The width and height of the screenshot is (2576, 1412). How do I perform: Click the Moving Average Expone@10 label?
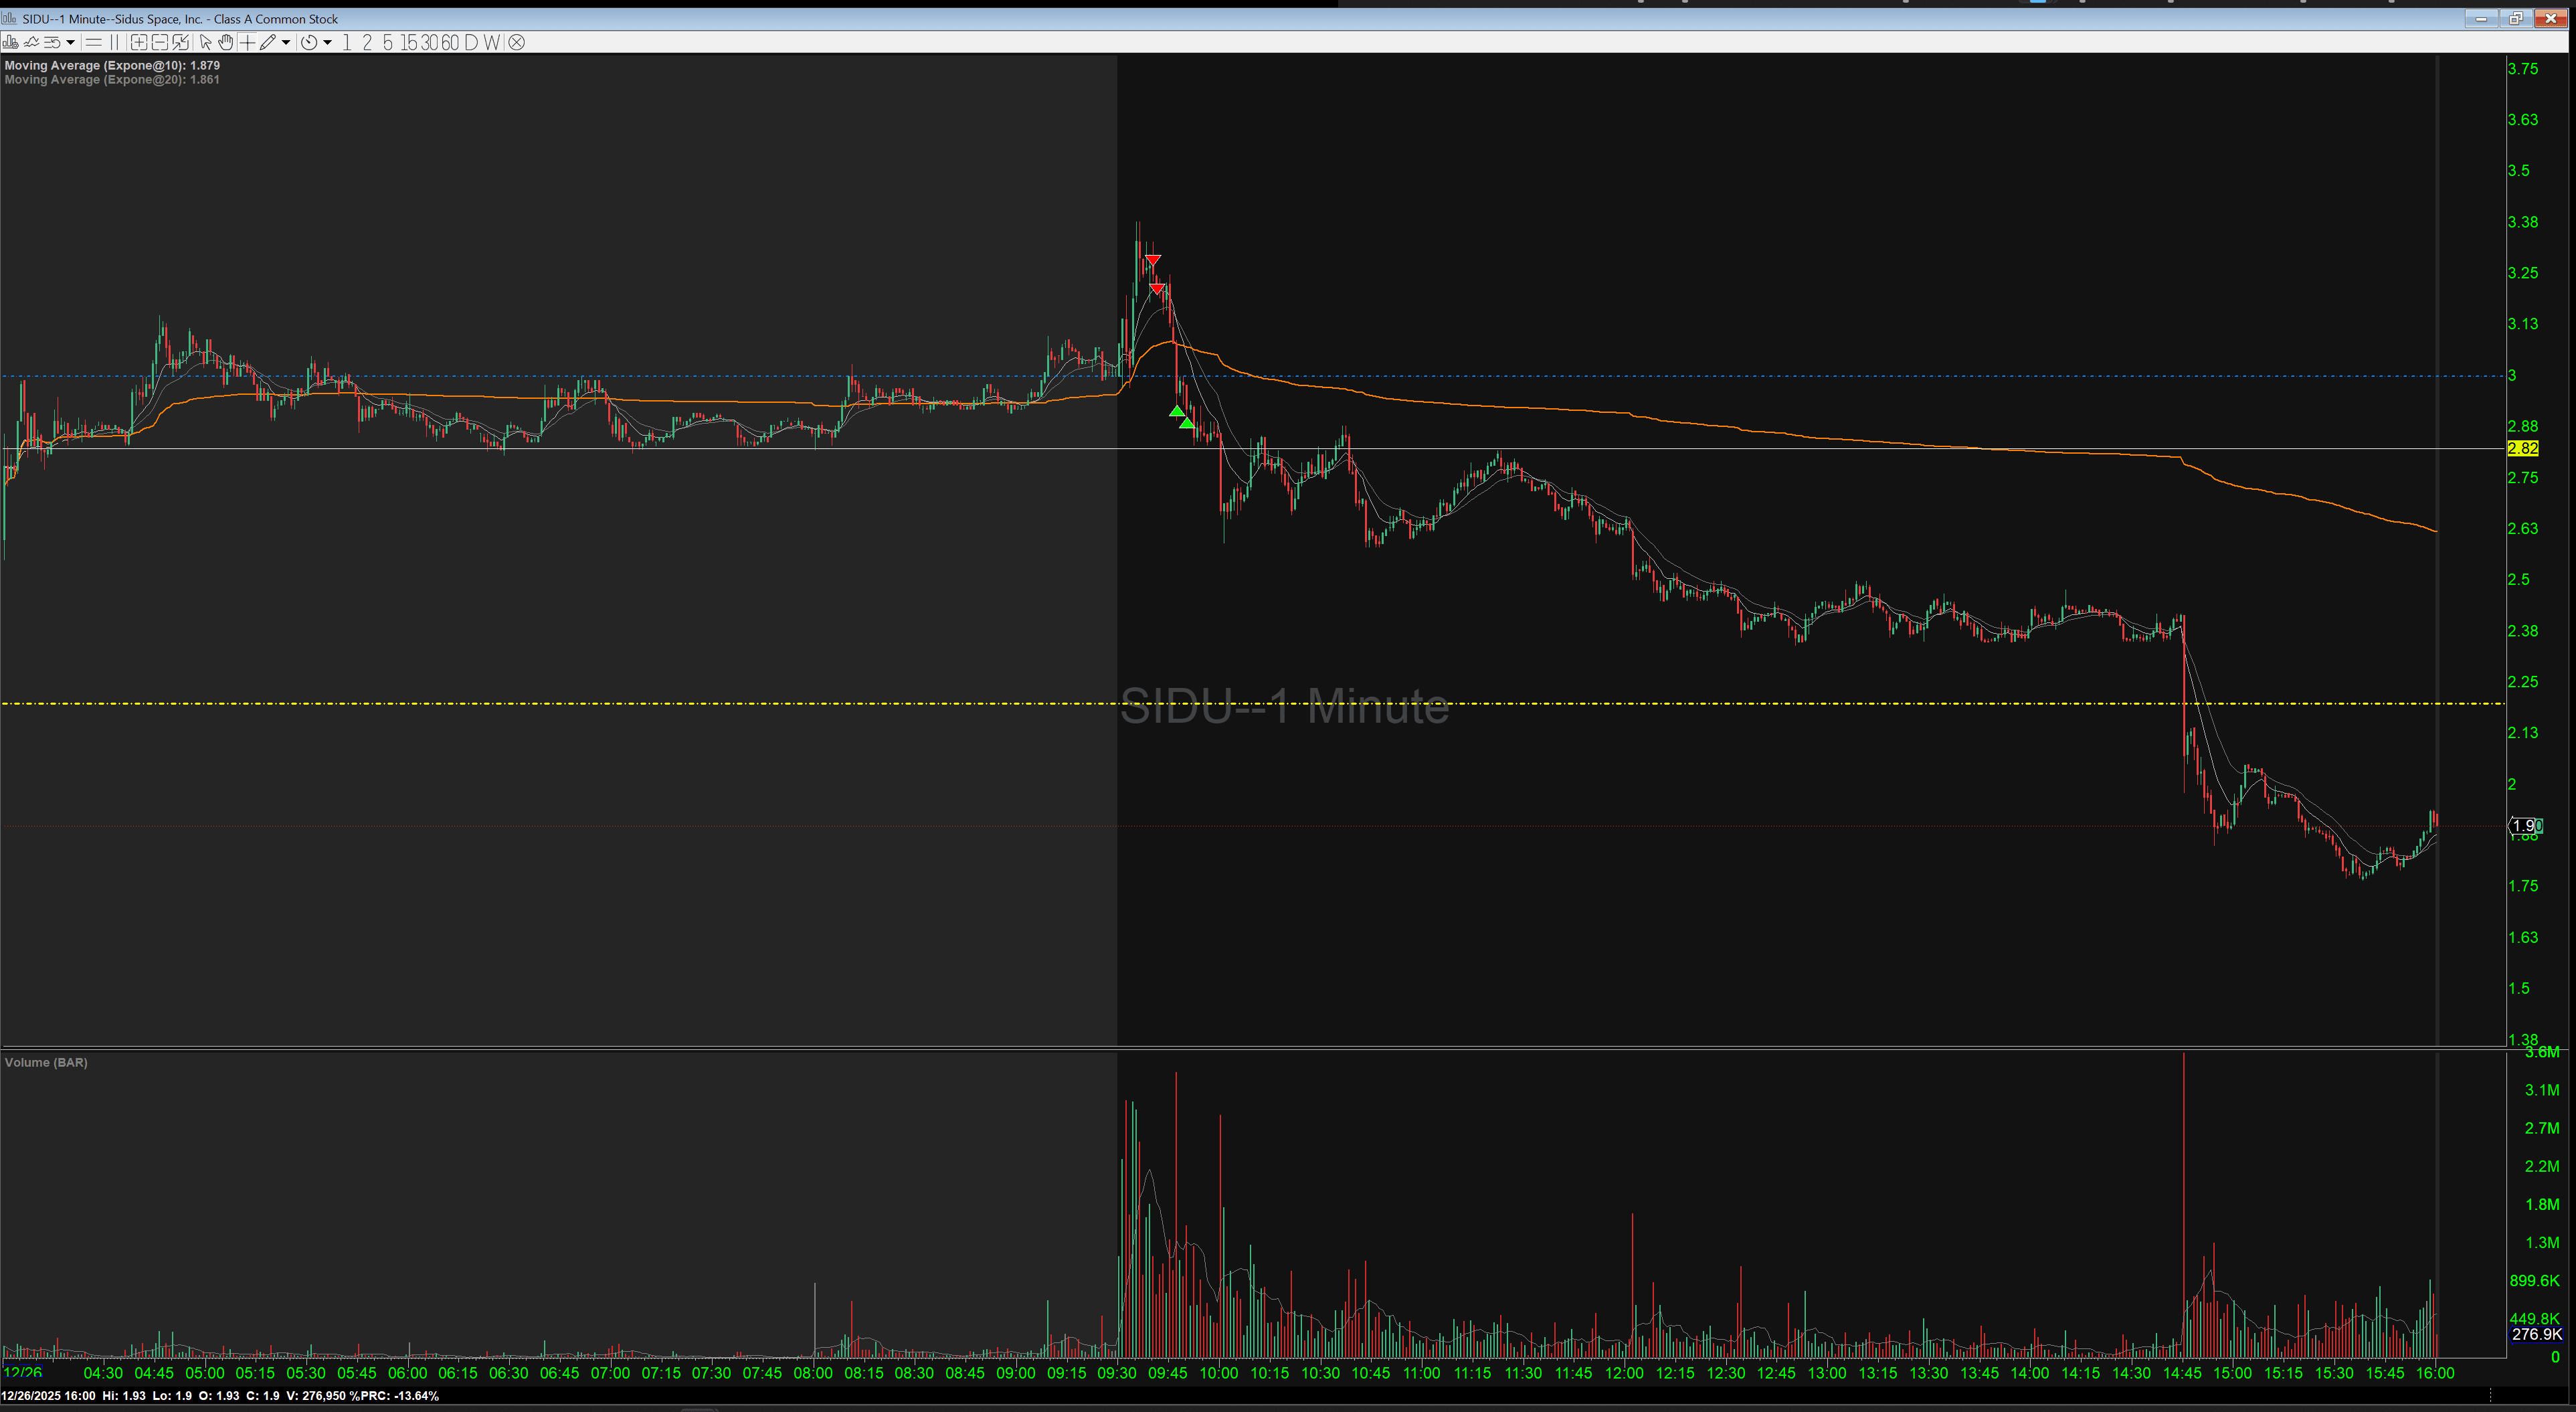point(111,65)
